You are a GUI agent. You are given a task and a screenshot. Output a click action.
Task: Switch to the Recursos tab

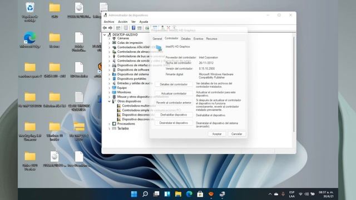[x=211, y=39]
